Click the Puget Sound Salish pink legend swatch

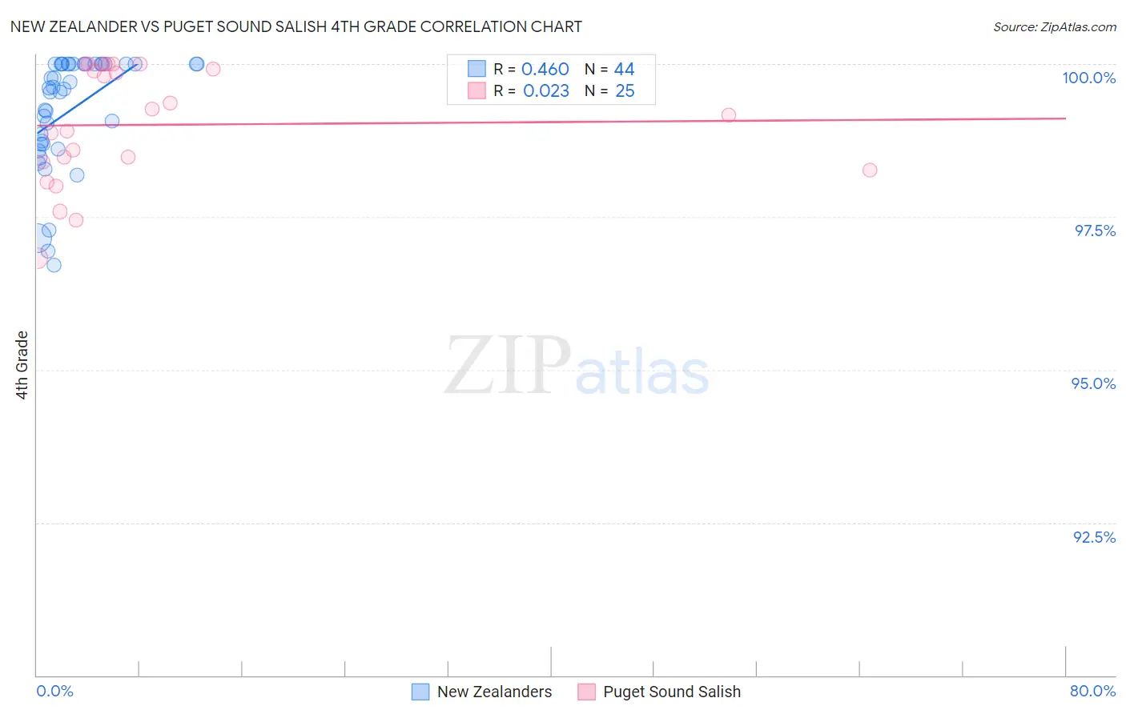tap(587, 692)
